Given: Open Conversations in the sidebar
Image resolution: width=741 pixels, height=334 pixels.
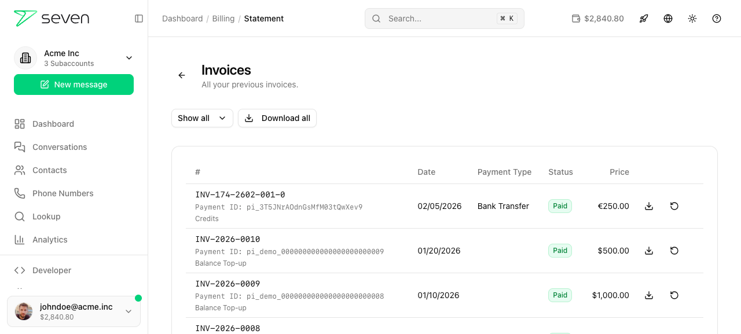Looking at the screenshot, I should [x=60, y=147].
